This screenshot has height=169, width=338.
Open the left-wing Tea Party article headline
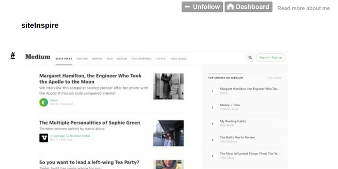pos(89,162)
